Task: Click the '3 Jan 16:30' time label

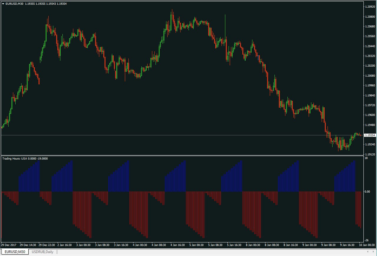Action: [122, 245]
